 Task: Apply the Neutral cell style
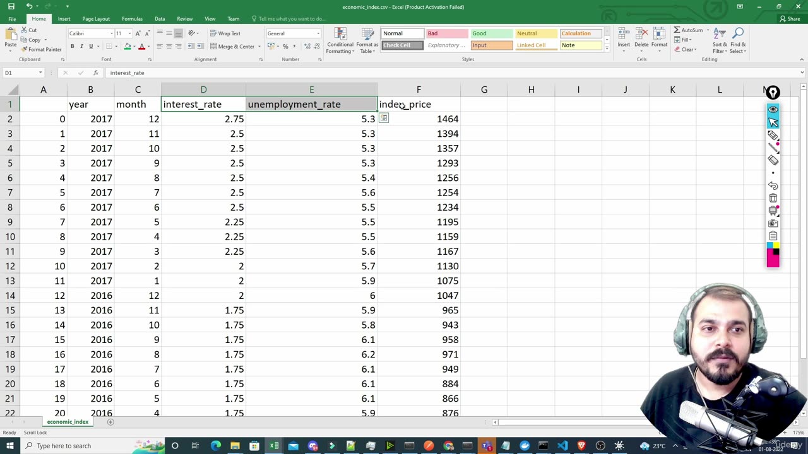coord(537,33)
